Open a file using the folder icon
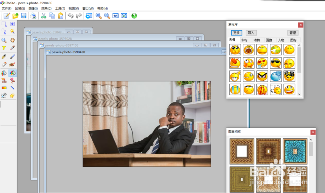 coord(15,16)
